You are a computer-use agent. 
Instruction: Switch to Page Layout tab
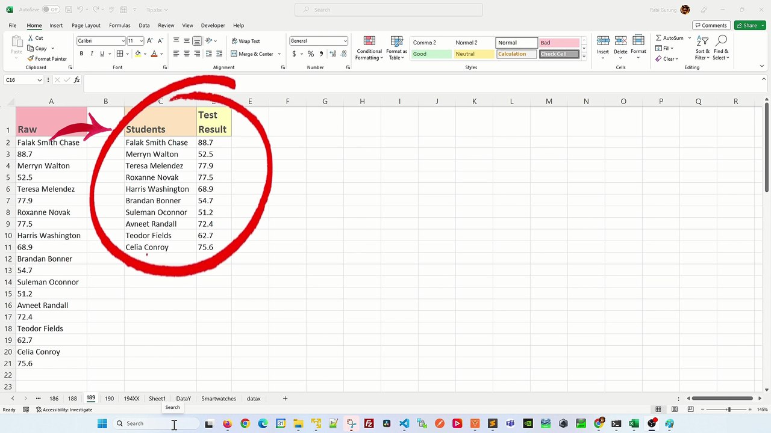pyautogui.click(x=86, y=25)
